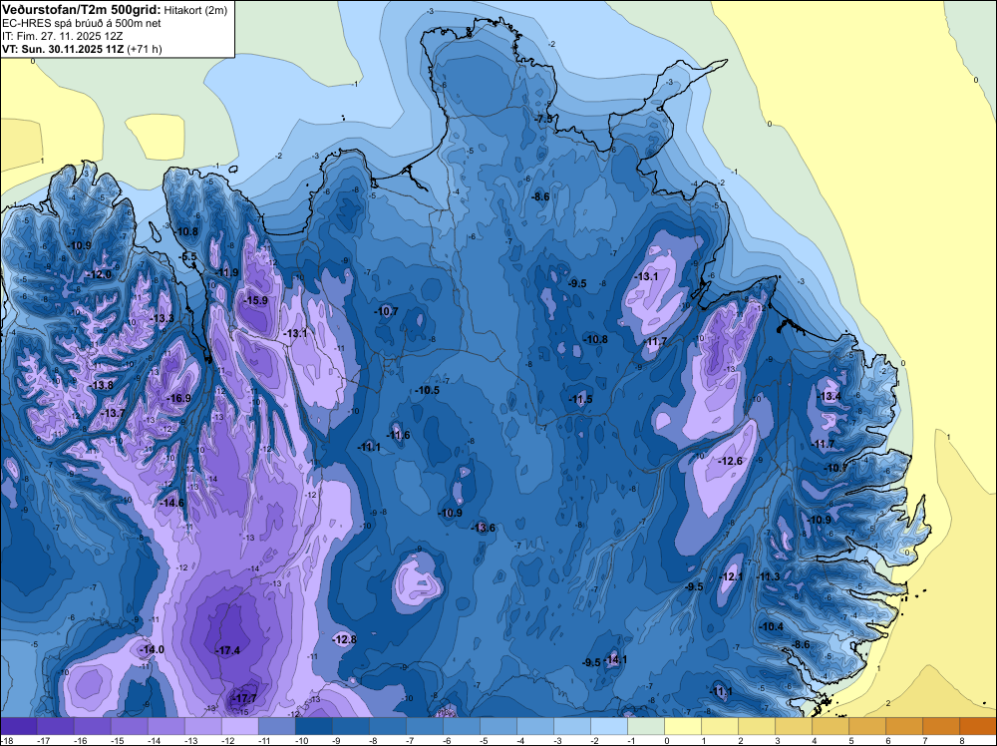
Task: Click legend swatch between -17 and -16
Action: coord(55,726)
